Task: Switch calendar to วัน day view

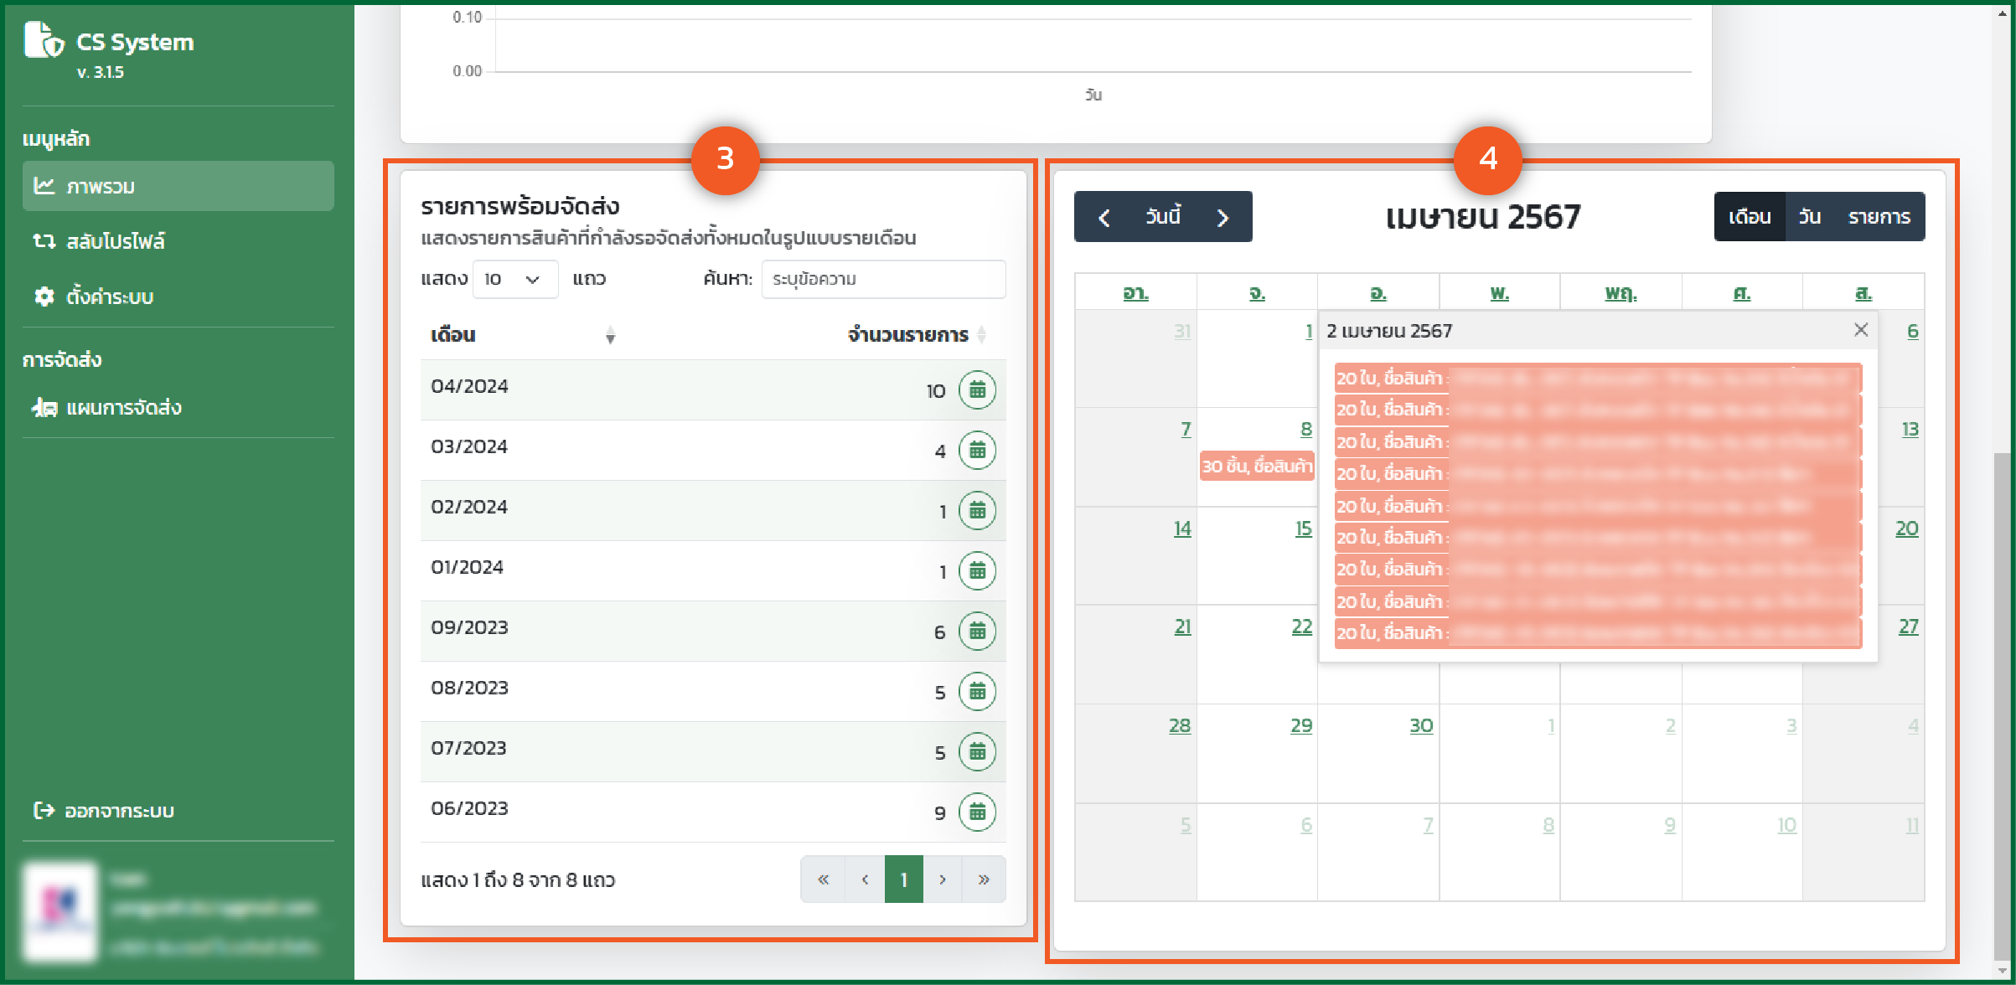Action: (x=1809, y=217)
